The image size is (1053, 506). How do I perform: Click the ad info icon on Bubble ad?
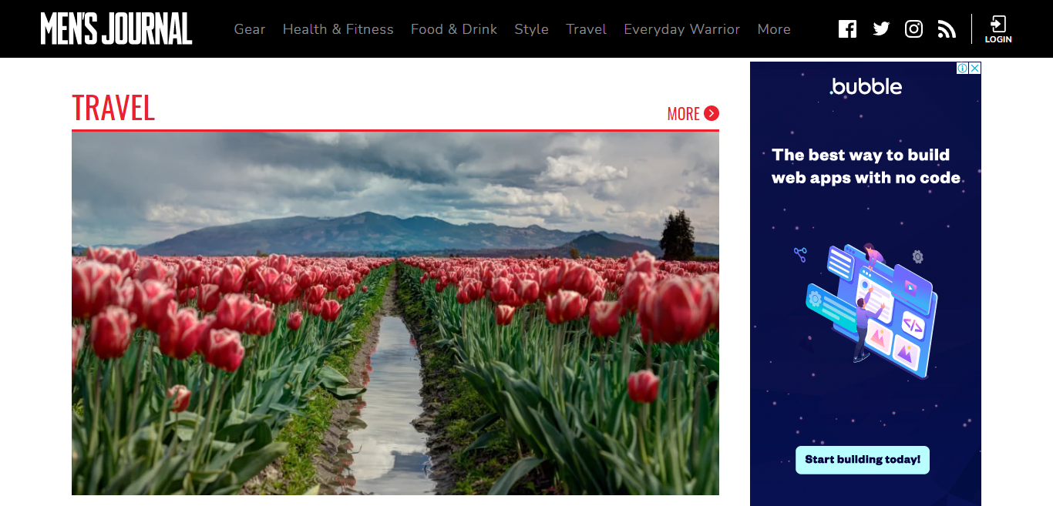[962, 68]
